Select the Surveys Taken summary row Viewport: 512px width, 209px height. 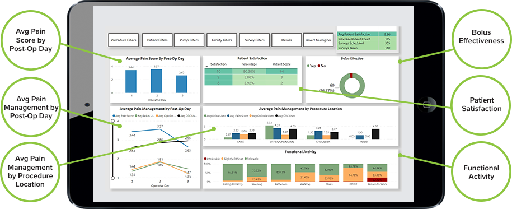pos(367,48)
